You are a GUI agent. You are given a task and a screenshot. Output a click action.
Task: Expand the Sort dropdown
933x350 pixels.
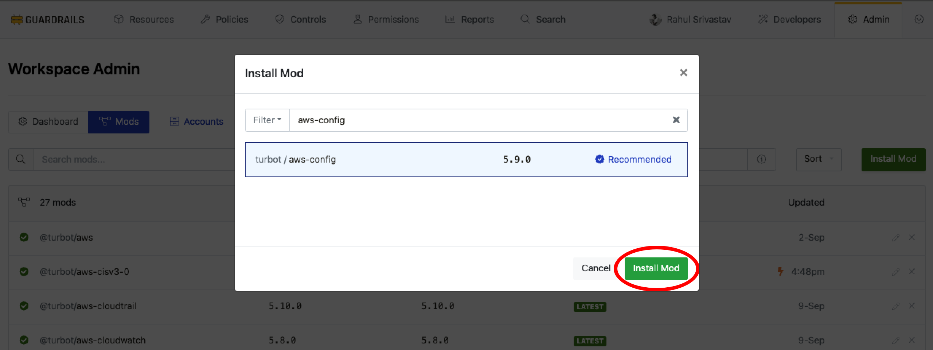pyautogui.click(x=818, y=159)
